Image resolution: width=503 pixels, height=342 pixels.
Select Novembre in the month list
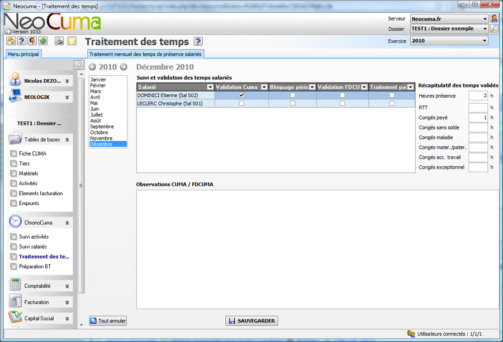pos(101,138)
